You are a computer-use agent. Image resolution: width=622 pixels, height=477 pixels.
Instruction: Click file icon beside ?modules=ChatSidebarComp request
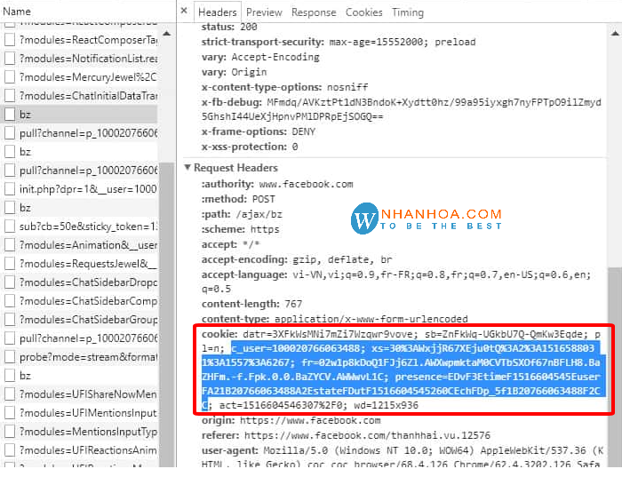tap(10, 300)
